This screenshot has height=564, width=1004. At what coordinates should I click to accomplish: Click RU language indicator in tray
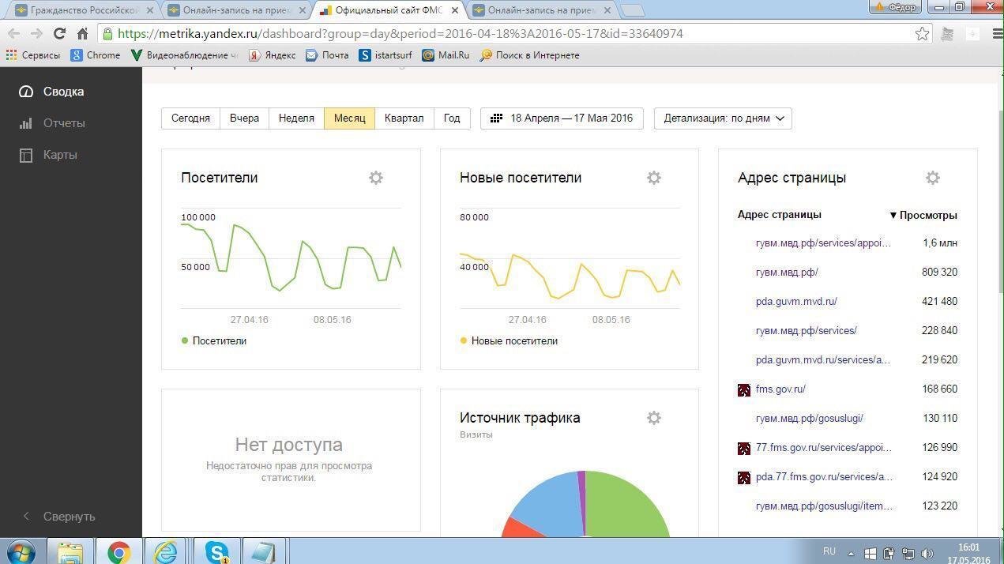(x=829, y=551)
